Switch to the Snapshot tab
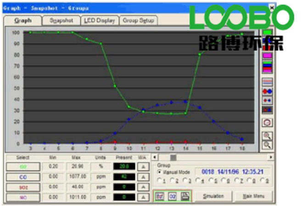 [x=61, y=21]
